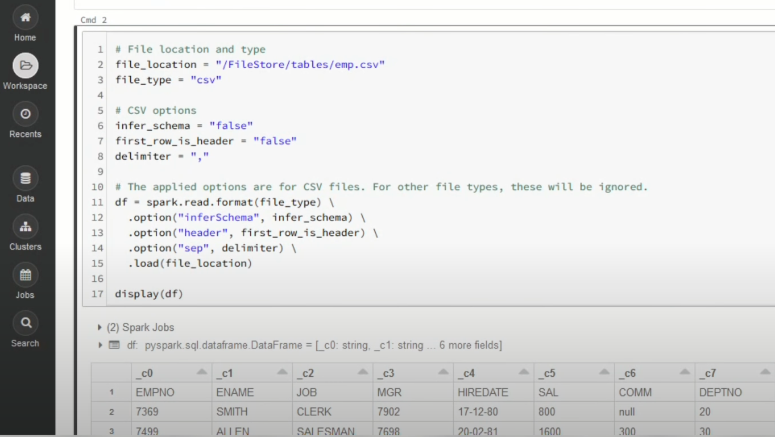This screenshot has width=775, height=437.
Task: Open the Clusters icon in sidebar
Action: coord(26,227)
